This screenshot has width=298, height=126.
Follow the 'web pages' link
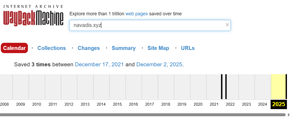click(136, 14)
